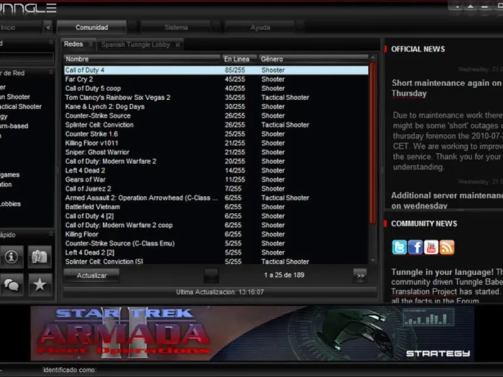Open Additional server maintenance news headline

[x=446, y=200]
